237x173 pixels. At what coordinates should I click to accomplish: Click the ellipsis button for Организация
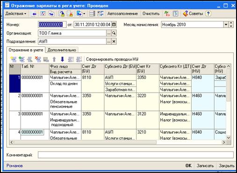(x=109, y=33)
